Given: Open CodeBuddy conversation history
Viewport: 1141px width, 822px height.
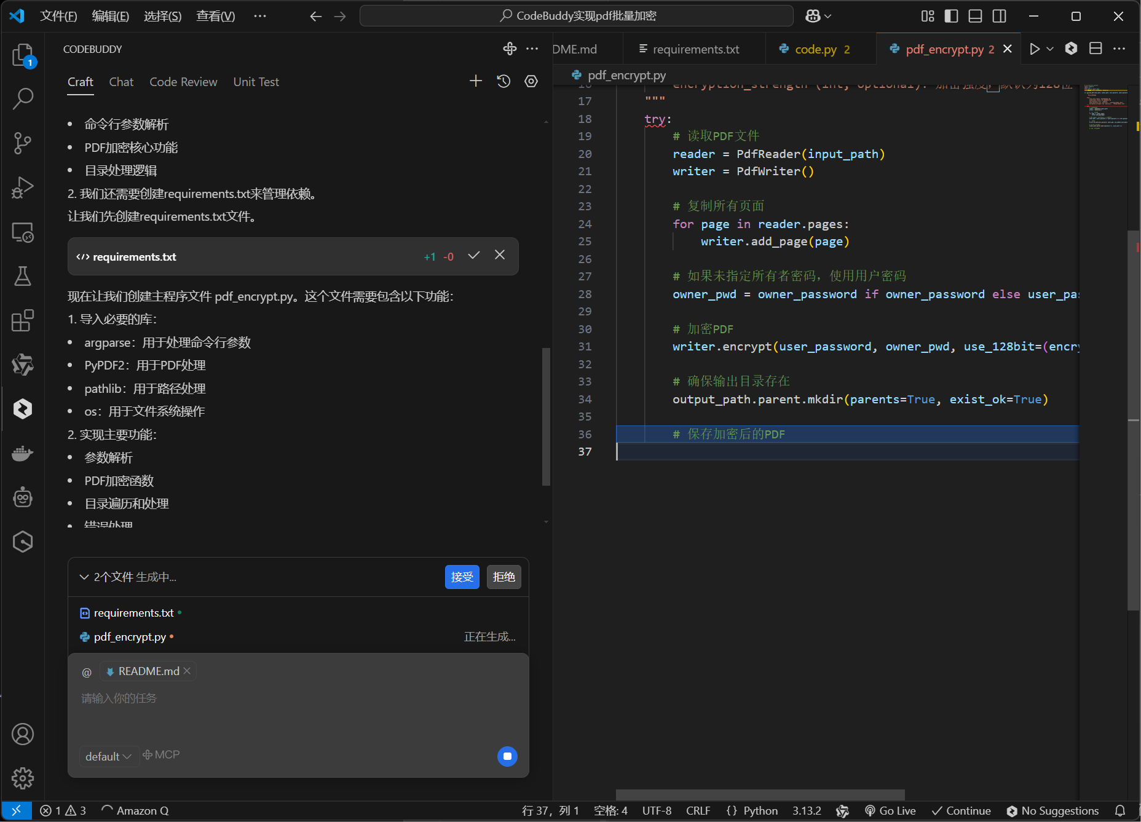Looking at the screenshot, I should (503, 81).
